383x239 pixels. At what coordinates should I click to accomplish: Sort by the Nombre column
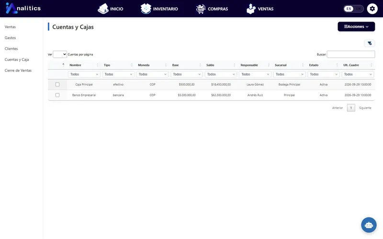[84, 65]
